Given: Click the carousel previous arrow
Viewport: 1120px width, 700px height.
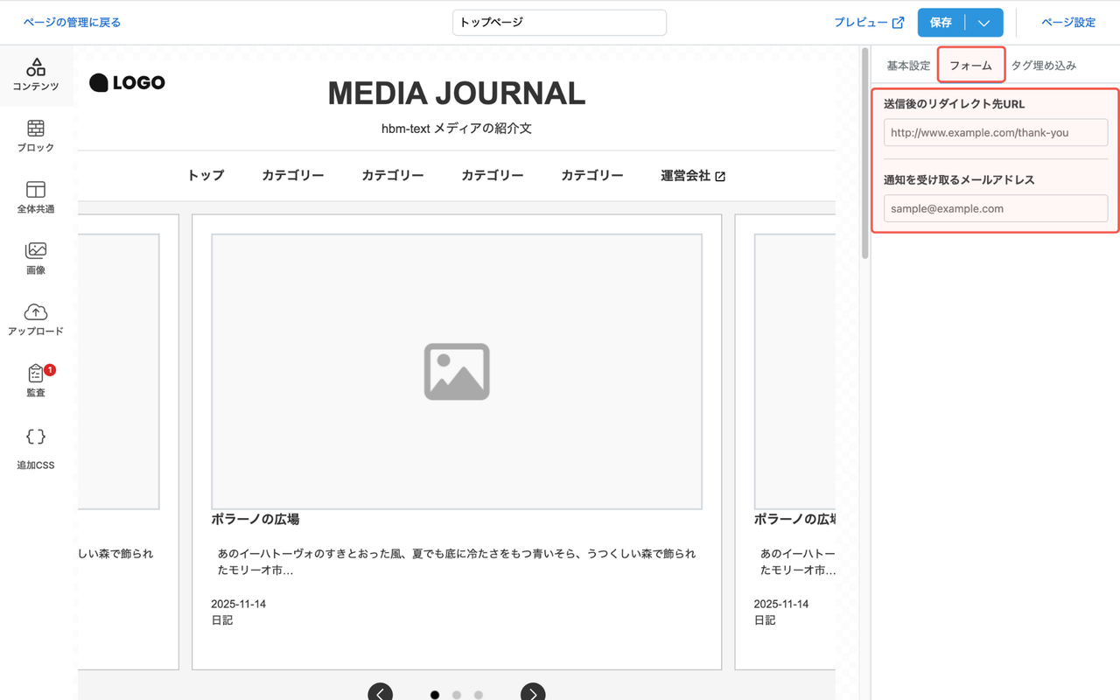Looking at the screenshot, I should (x=380, y=694).
